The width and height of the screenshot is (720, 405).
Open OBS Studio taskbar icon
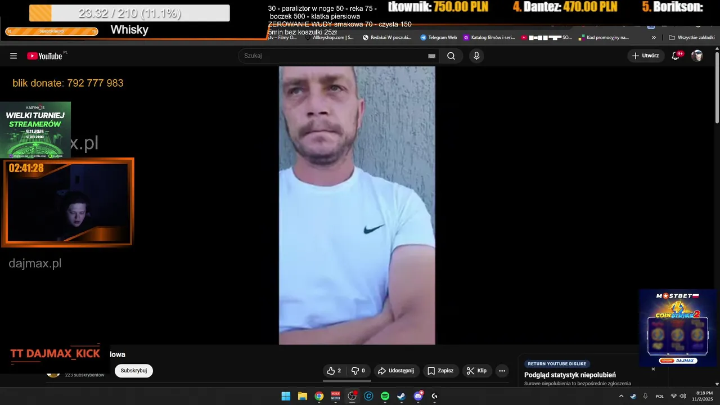pyautogui.click(x=352, y=396)
